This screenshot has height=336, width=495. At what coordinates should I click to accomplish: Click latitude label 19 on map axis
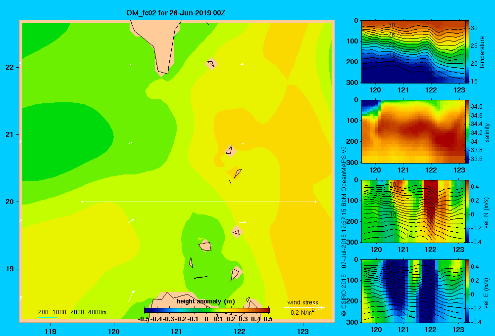pyautogui.click(x=10, y=269)
